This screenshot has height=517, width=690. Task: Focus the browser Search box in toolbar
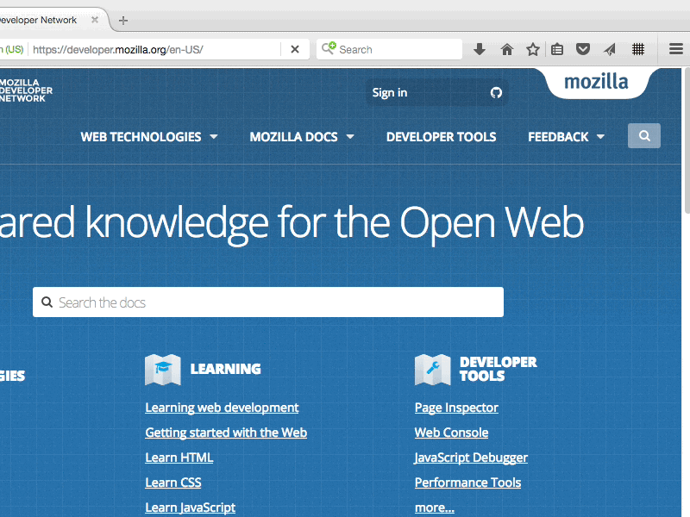390,49
